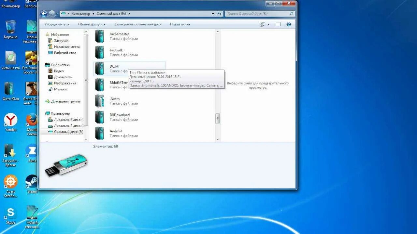Select the mcpemaster folder name text
Image resolution: width=417 pixels, height=234 pixels.
tap(119, 34)
